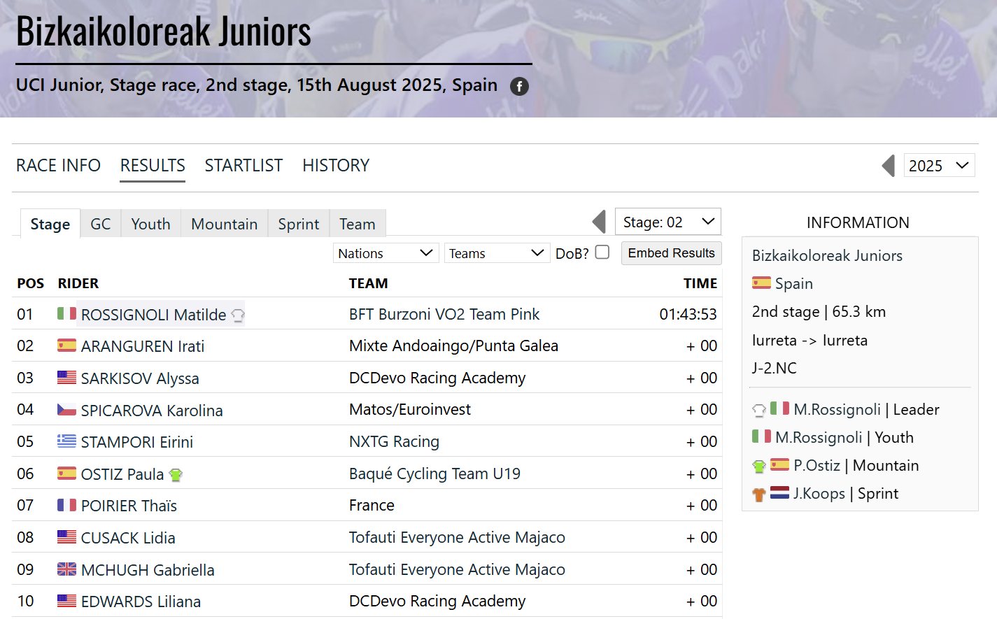Open rider MCHUGH Gabriella

(148, 570)
